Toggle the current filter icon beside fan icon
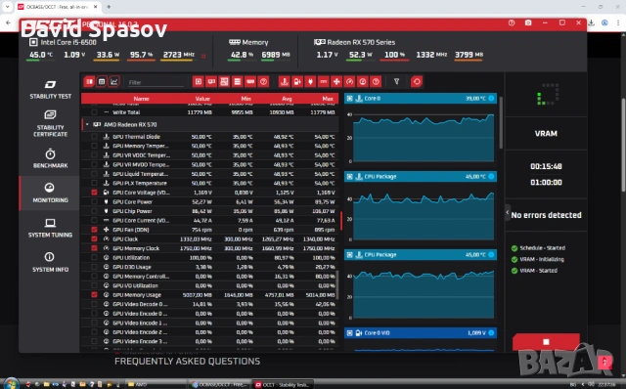The height and width of the screenshot is (389, 626). point(324,82)
